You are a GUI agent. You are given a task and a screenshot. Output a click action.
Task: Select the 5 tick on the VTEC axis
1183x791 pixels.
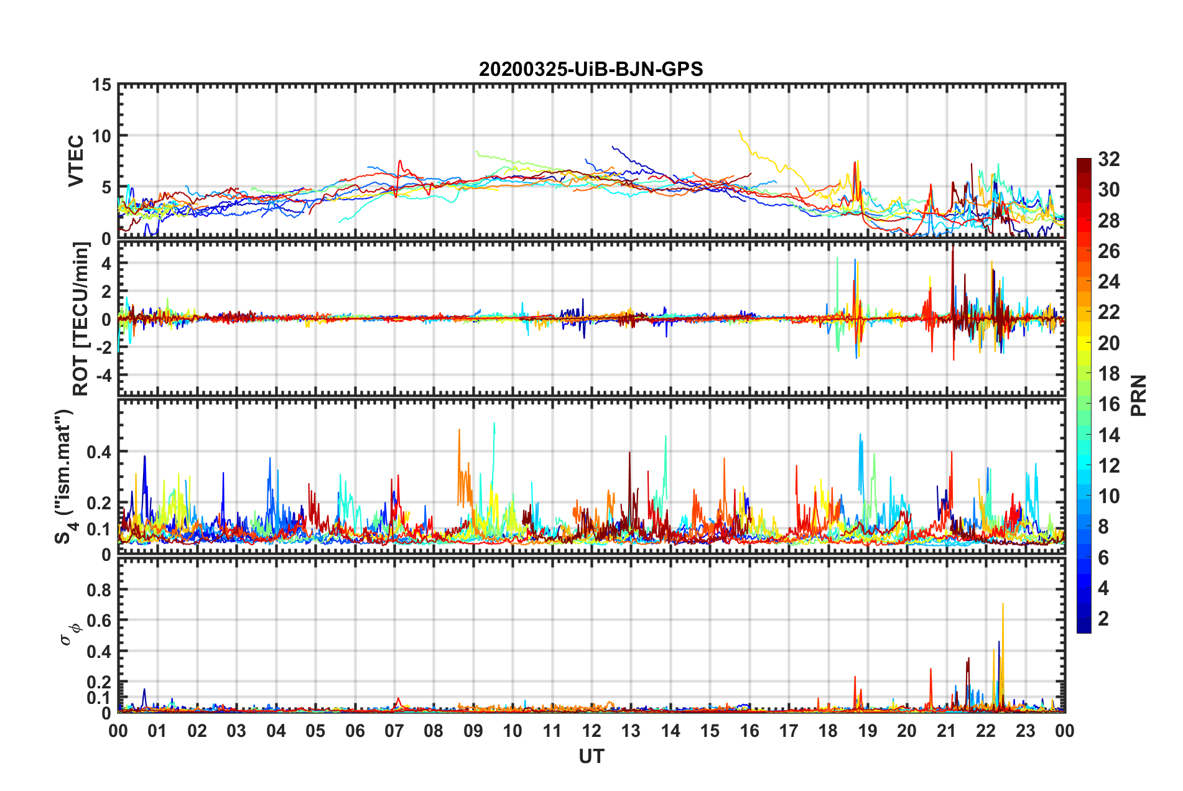coord(107,187)
